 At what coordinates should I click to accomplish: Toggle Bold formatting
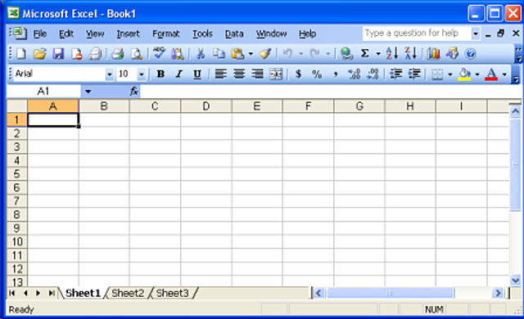pyautogui.click(x=160, y=74)
